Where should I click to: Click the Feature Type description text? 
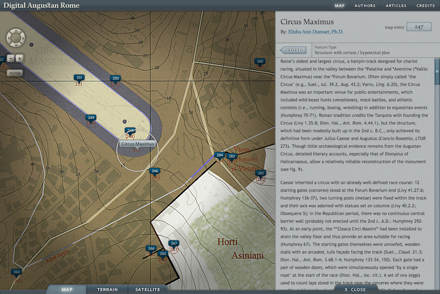352,52
